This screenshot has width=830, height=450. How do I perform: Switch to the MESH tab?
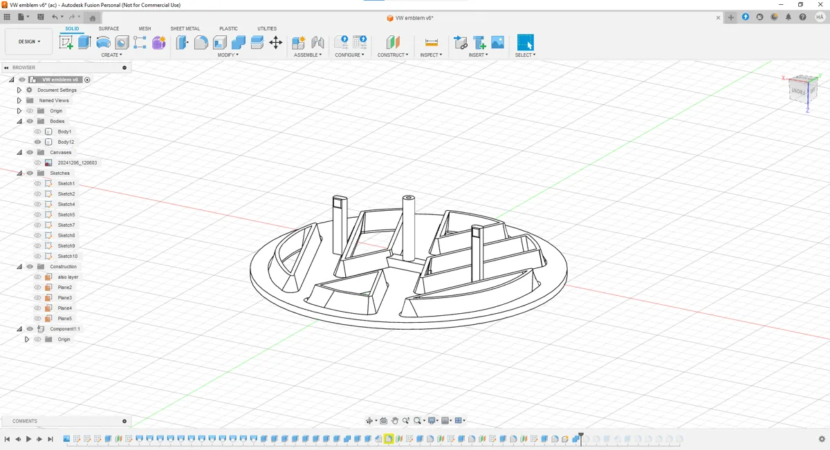[145, 28]
